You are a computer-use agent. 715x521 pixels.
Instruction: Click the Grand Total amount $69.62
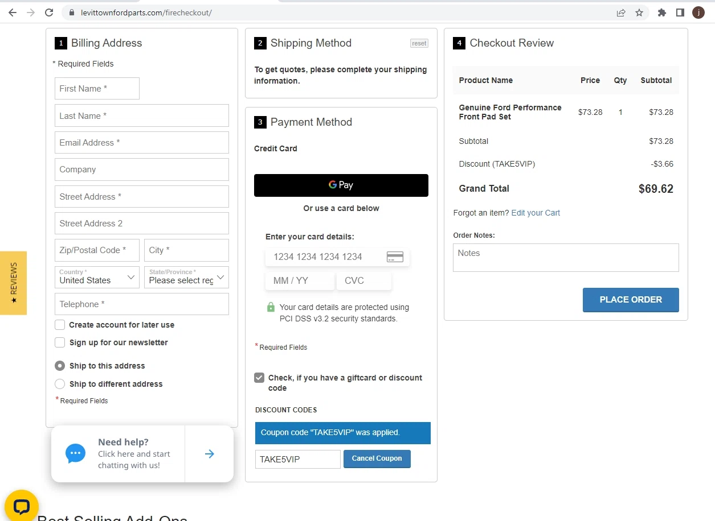click(x=656, y=189)
